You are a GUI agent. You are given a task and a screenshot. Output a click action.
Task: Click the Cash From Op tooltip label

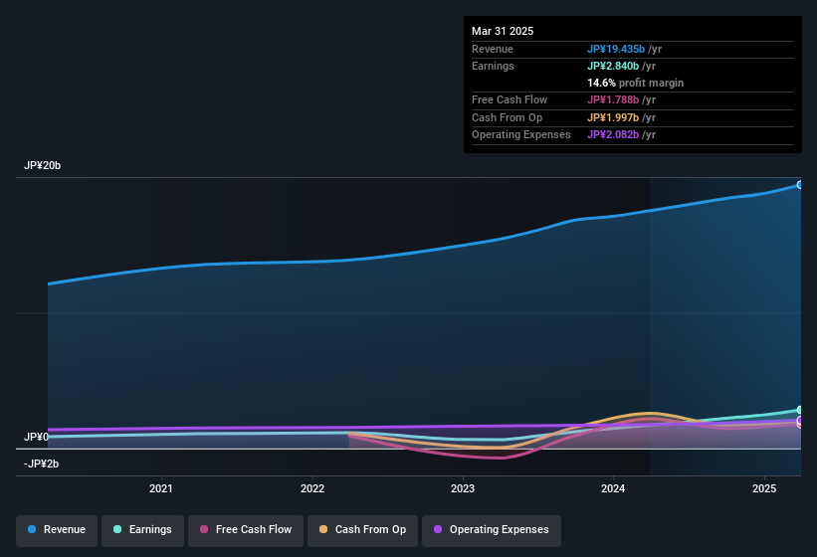coord(507,117)
